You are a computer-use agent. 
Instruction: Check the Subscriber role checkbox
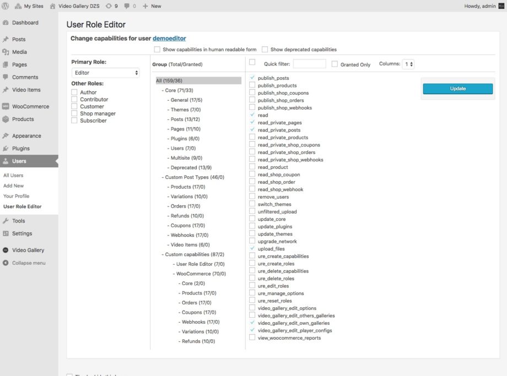click(74, 121)
